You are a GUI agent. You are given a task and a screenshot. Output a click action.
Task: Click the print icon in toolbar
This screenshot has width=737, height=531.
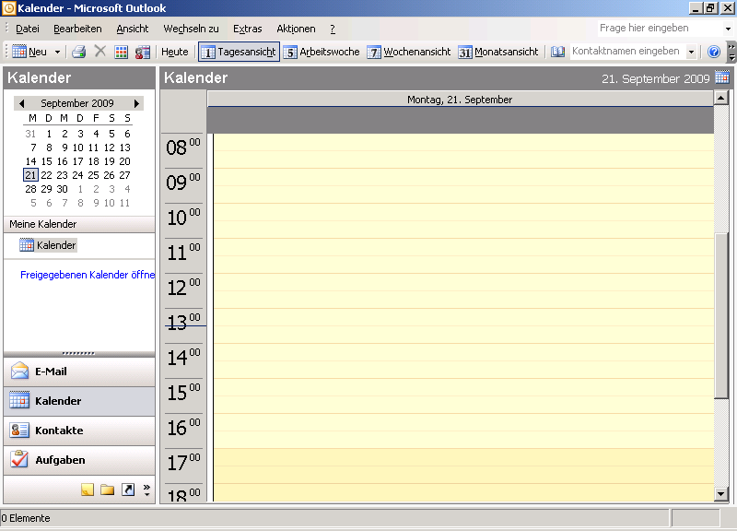click(79, 53)
